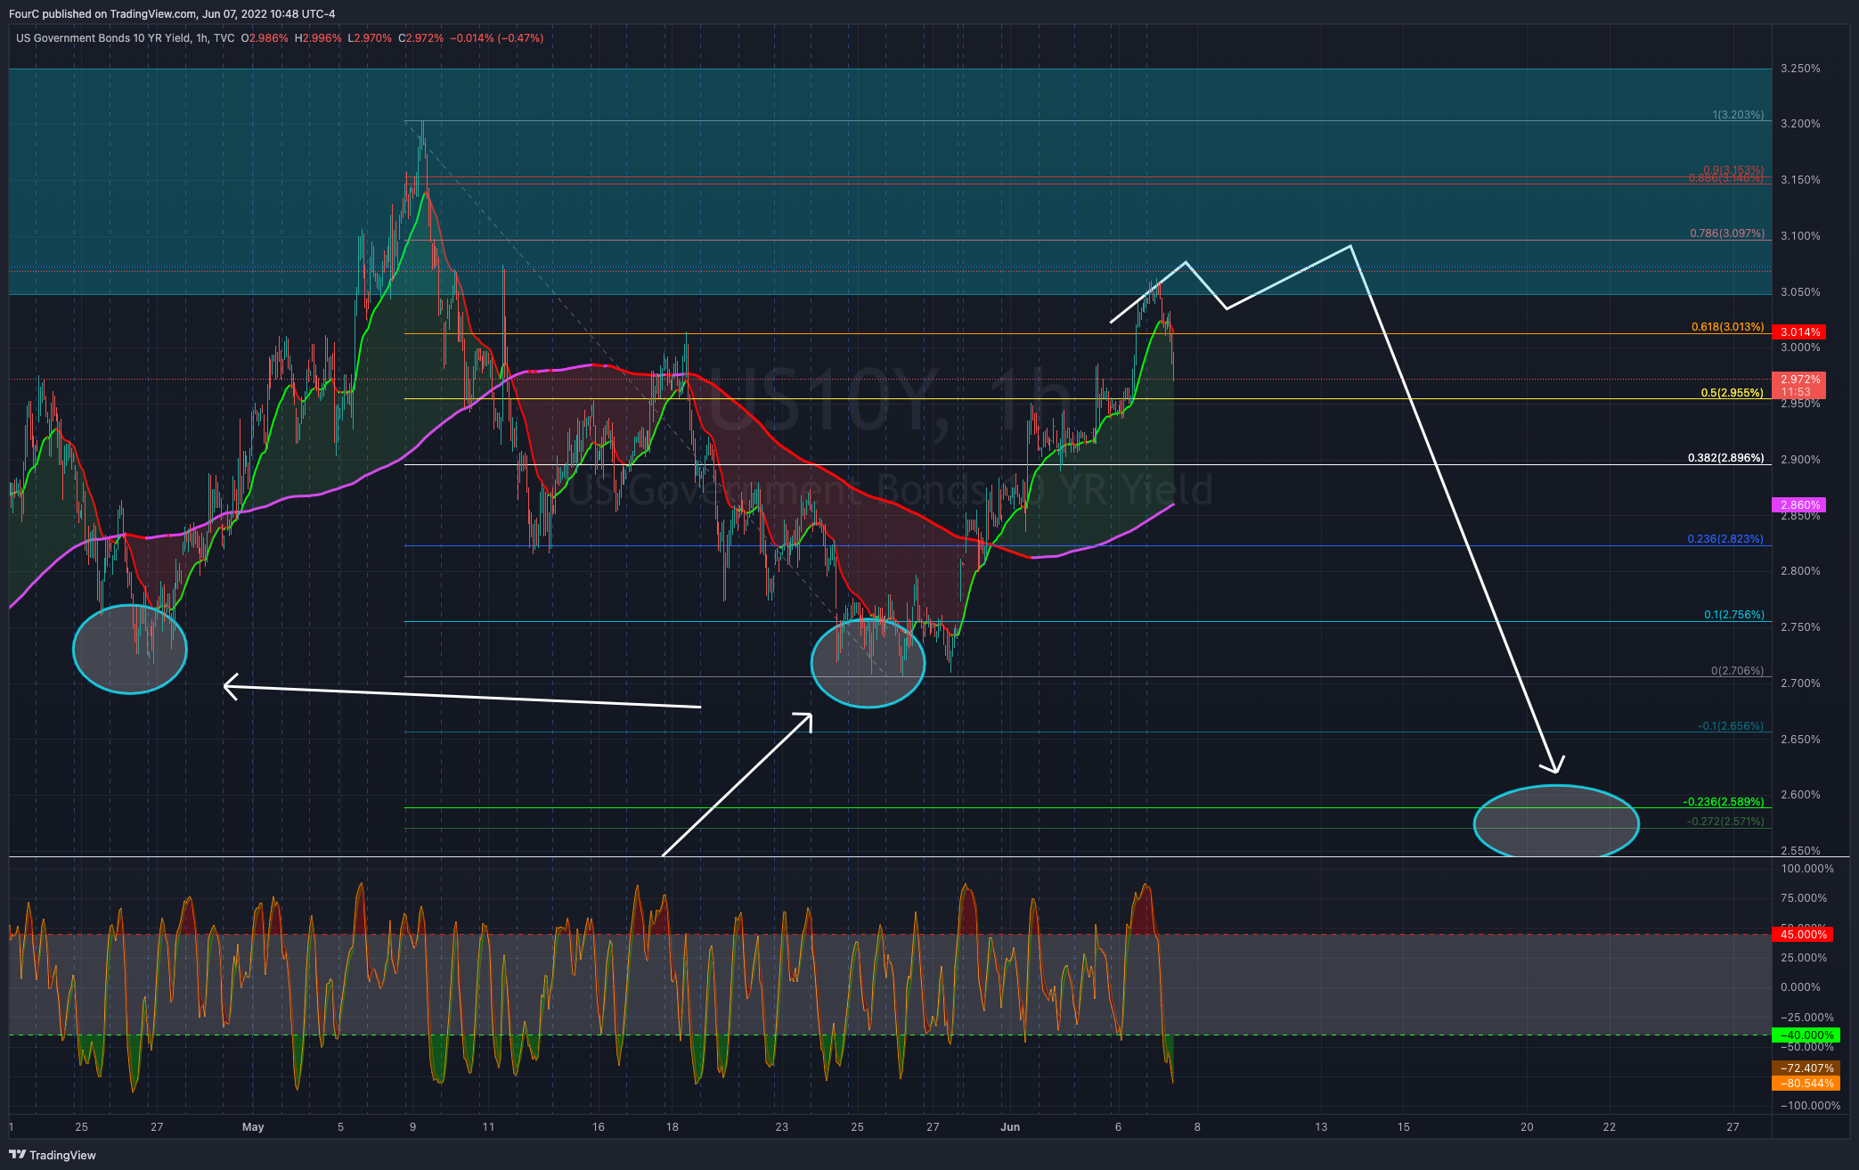The height and width of the screenshot is (1170, 1859).
Task: Click the red 45.000% indicator level tag
Action: tap(1803, 934)
